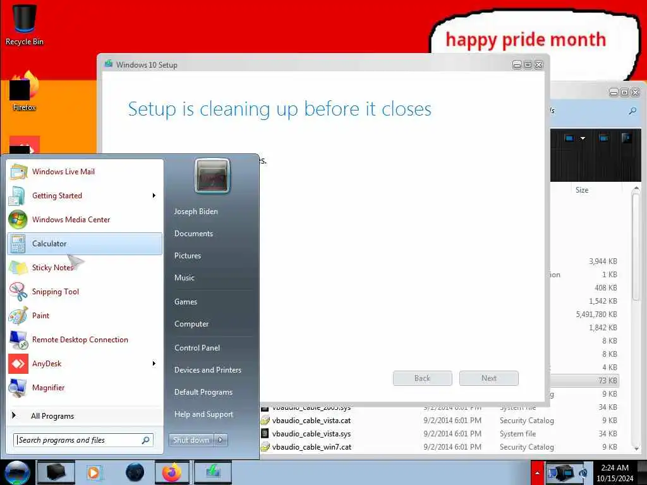Open the view options dropdown arrow in Explorer
647x485 pixels.
(583, 138)
